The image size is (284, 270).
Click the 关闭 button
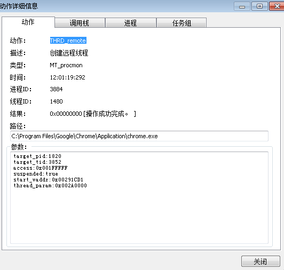tap(261, 261)
